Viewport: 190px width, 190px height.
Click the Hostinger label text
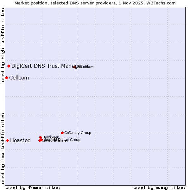[x=50, y=137]
